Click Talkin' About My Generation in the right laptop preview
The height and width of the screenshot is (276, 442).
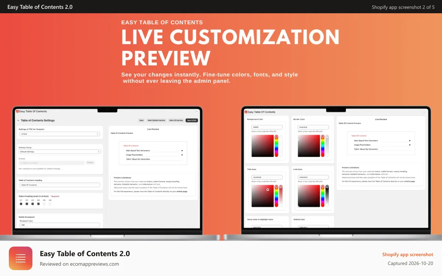[x=366, y=149]
